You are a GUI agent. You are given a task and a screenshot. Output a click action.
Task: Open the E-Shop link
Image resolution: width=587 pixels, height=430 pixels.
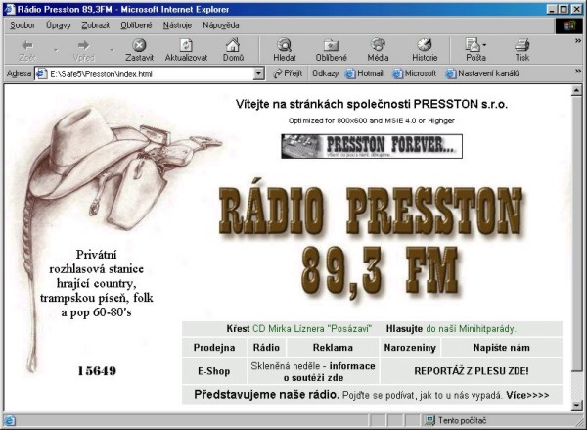point(213,371)
